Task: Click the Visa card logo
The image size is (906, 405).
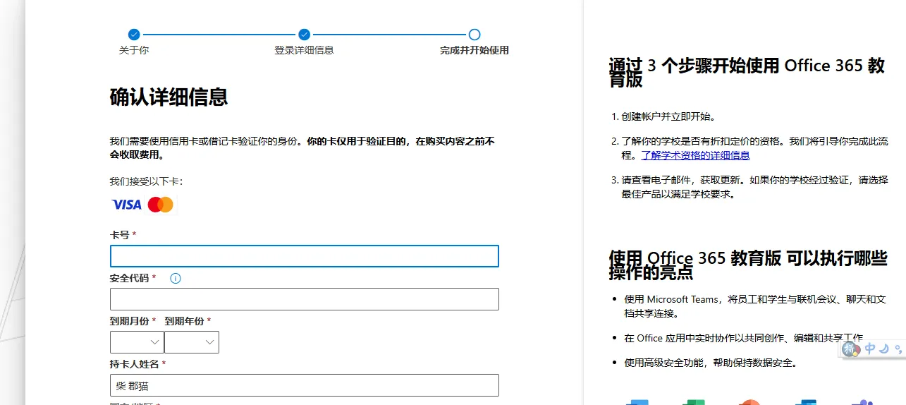Action: point(127,205)
